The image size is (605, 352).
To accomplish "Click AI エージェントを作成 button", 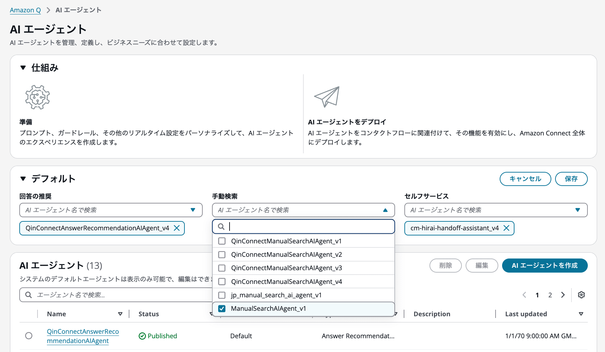I will coord(545,265).
